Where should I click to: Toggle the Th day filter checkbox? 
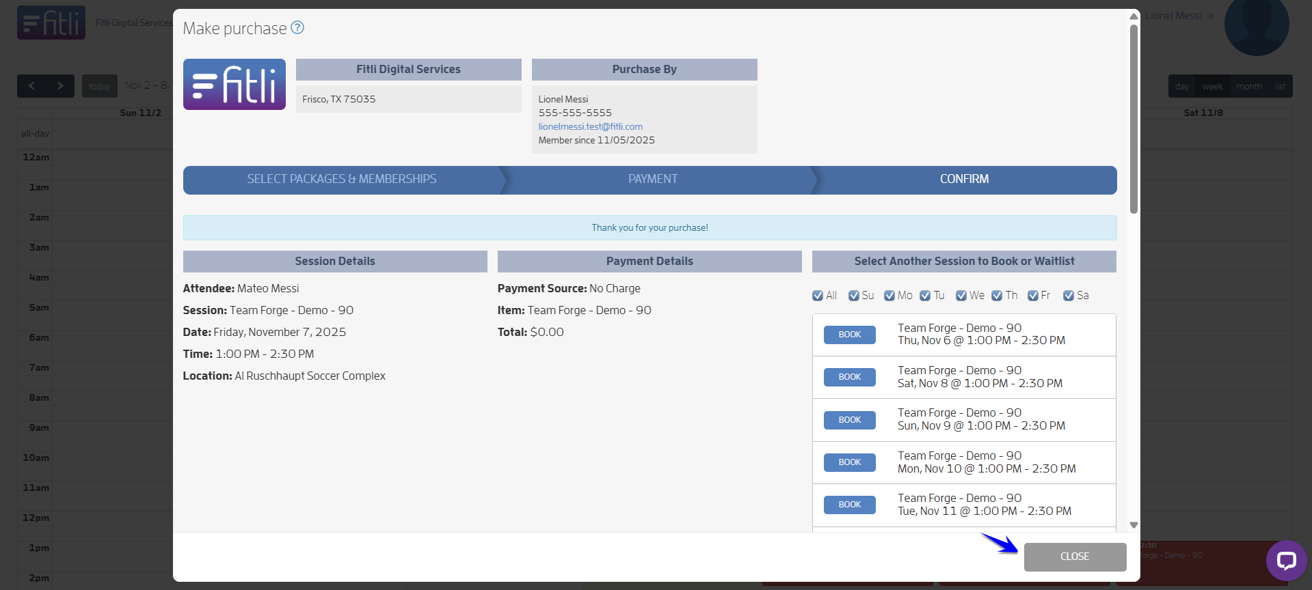click(997, 296)
